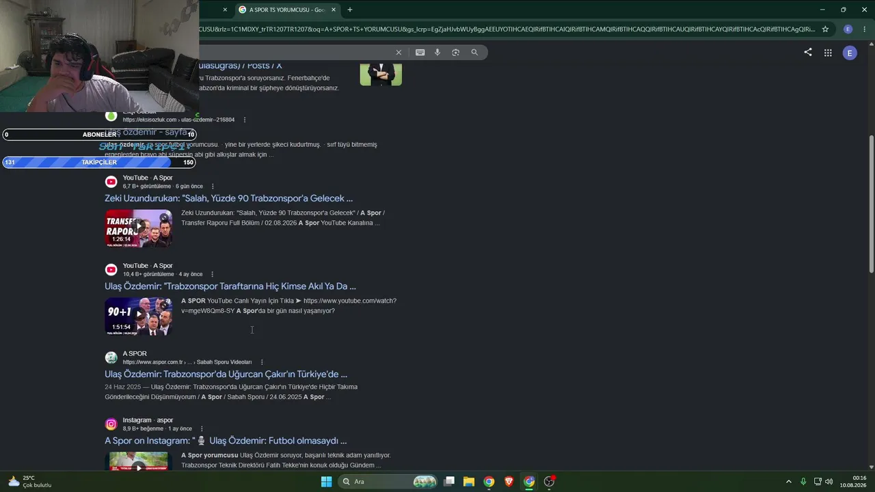Viewport: 875px width, 492px height.
Task: Open more options for Instagram aspor result
Action: (202, 428)
